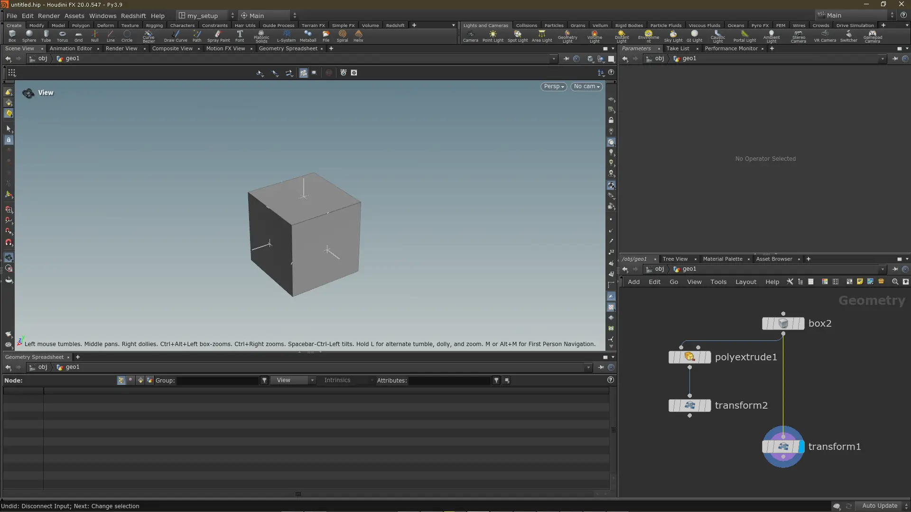The image size is (911, 512).
Task: Open the Persp viewport dropdown
Action: (553, 86)
